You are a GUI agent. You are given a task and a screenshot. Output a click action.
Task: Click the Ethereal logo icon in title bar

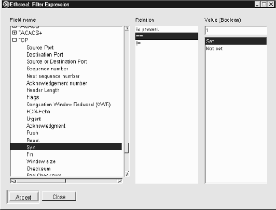6,4
